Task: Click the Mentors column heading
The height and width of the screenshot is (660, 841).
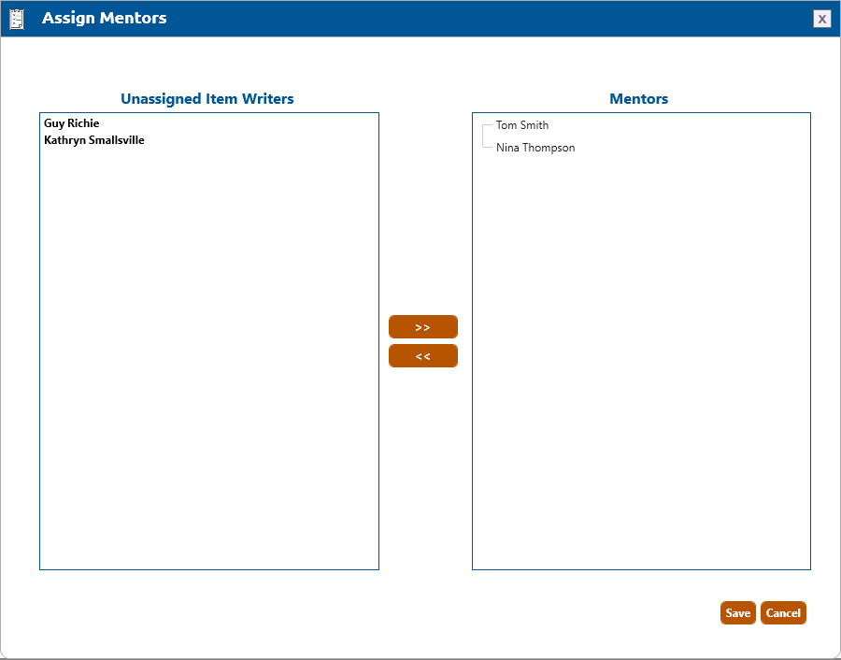Action: click(x=638, y=98)
